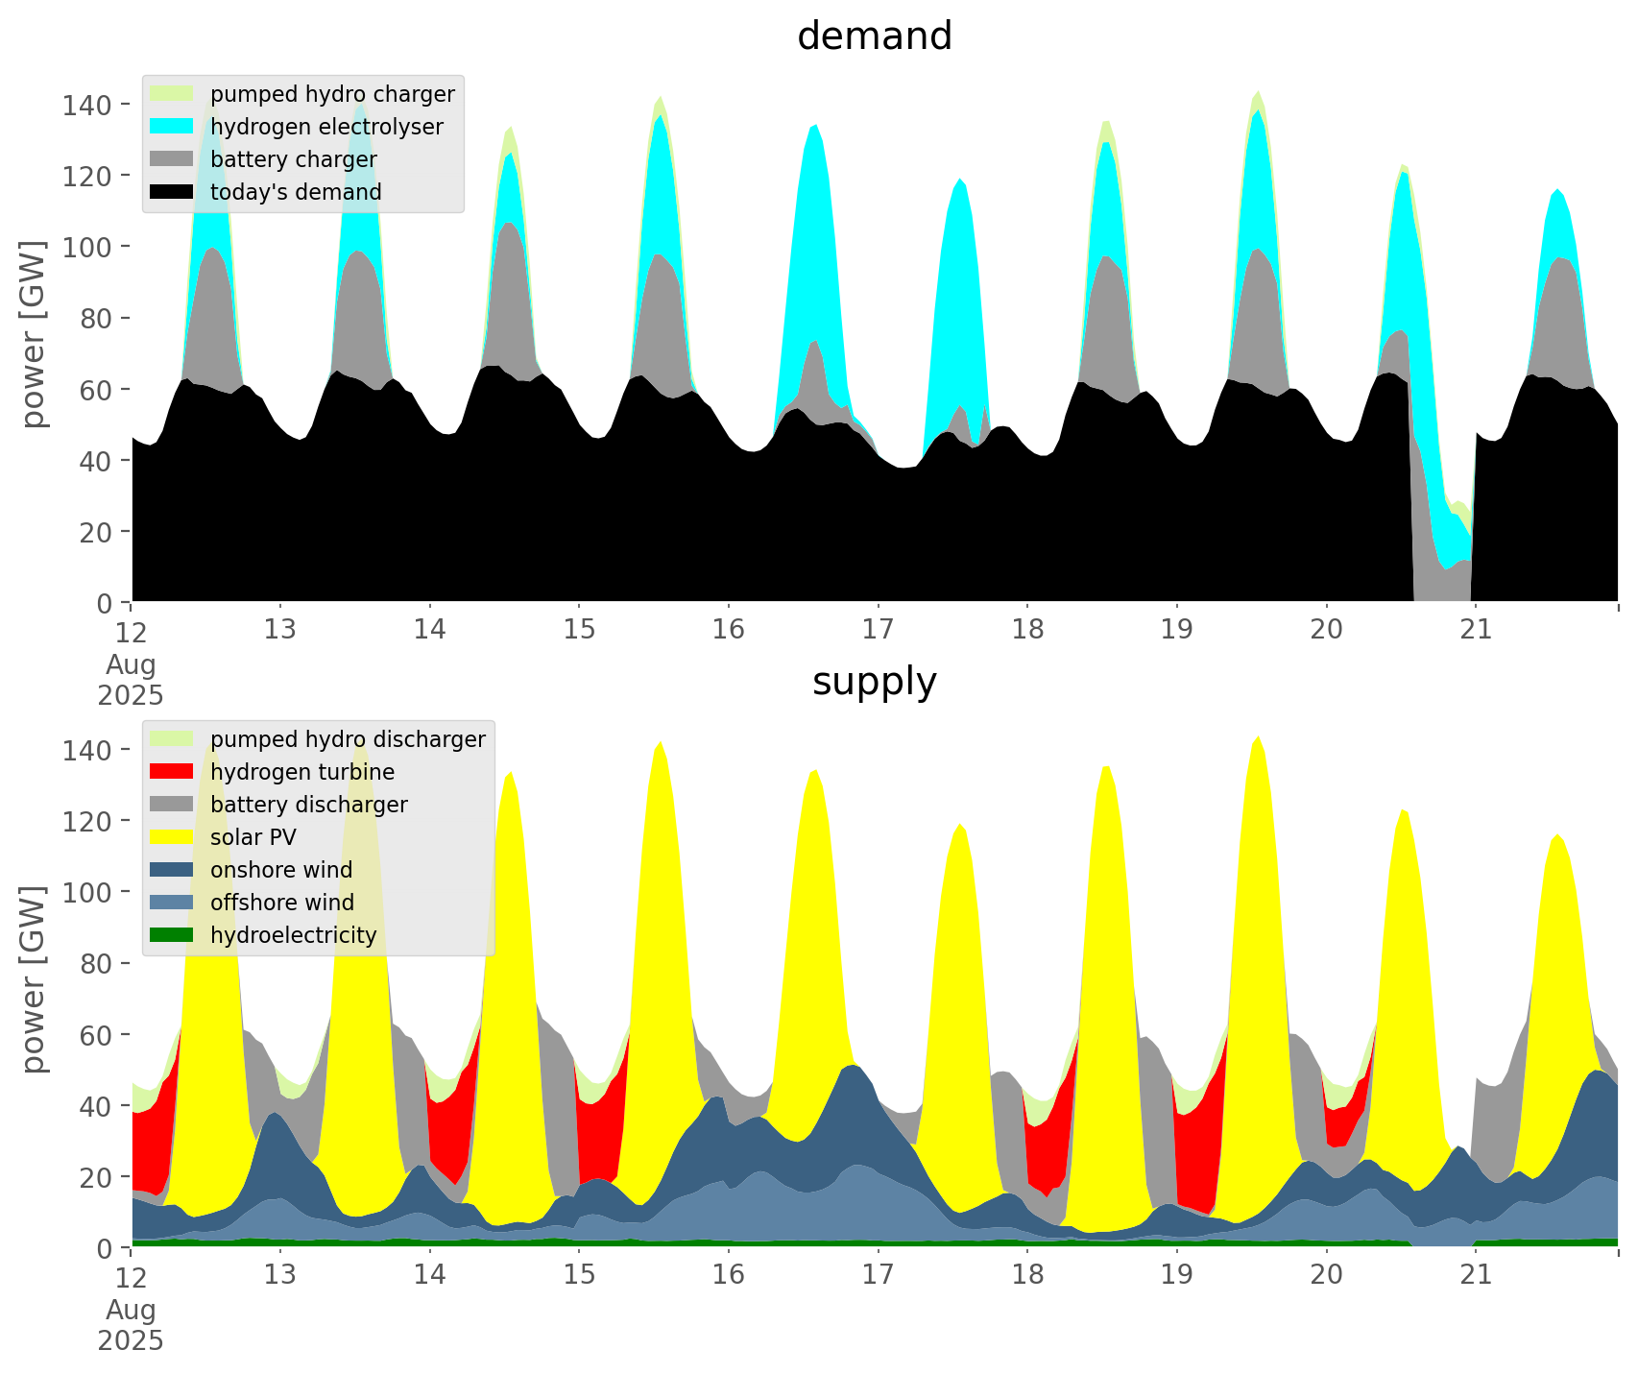Image resolution: width=1638 pixels, height=1374 pixels.
Task: Click the demand chart's power [GW] axis label
Action: (x=34, y=334)
